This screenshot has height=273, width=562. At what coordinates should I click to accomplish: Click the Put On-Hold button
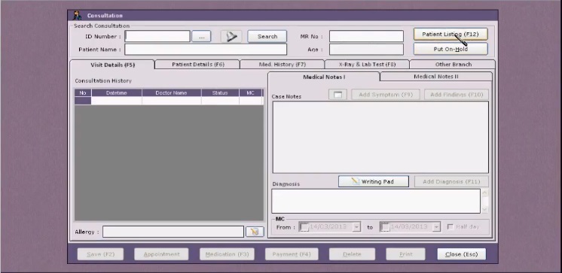click(451, 49)
